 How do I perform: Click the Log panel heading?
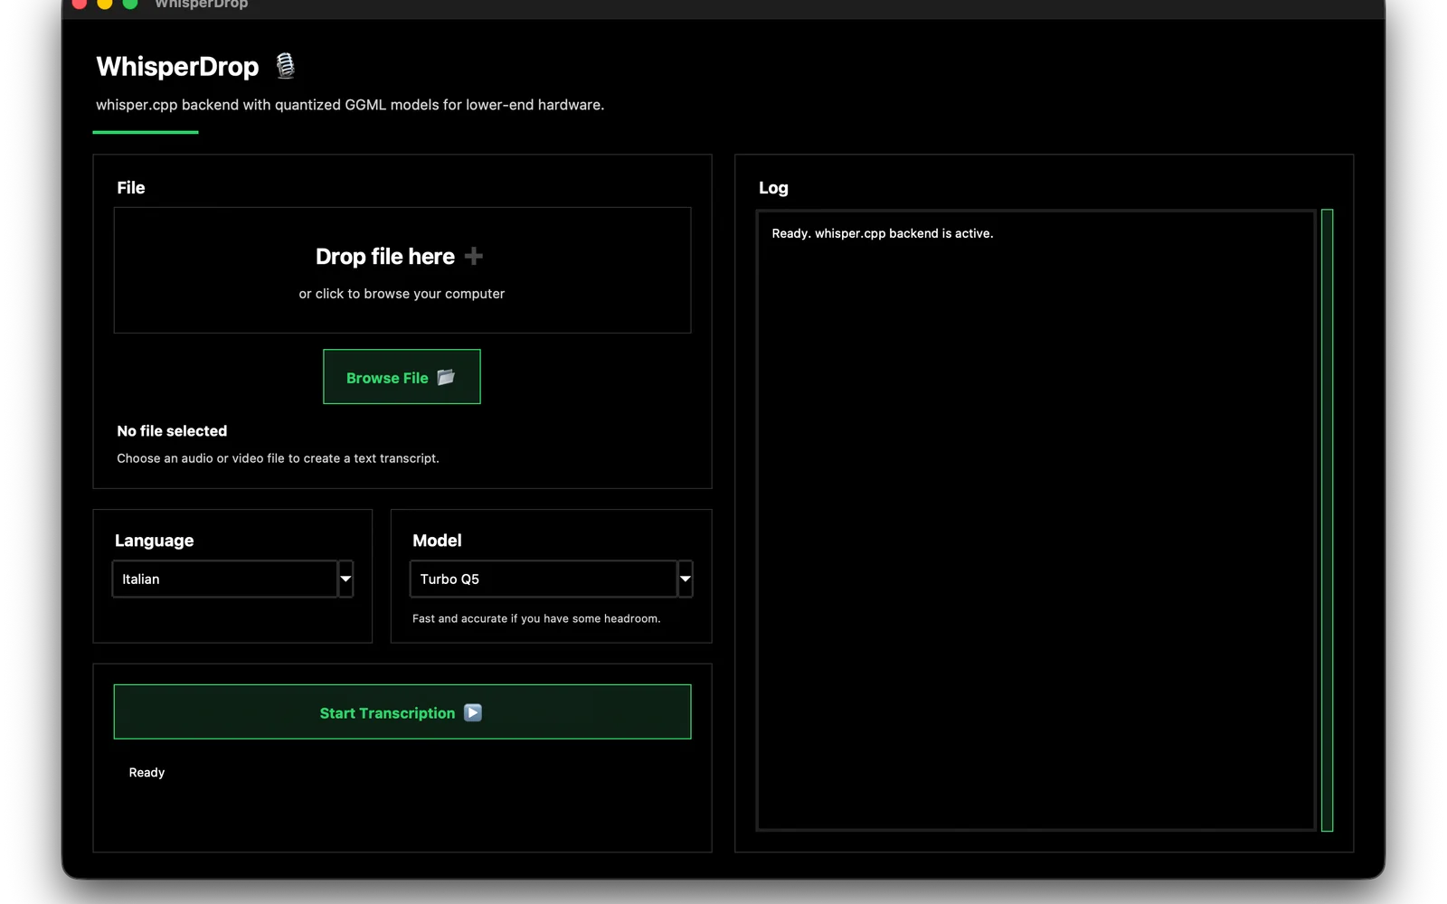pyautogui.click(x=773, y=188)
